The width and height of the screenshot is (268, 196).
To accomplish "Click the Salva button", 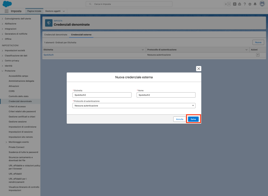I will (x=193, y=119).
